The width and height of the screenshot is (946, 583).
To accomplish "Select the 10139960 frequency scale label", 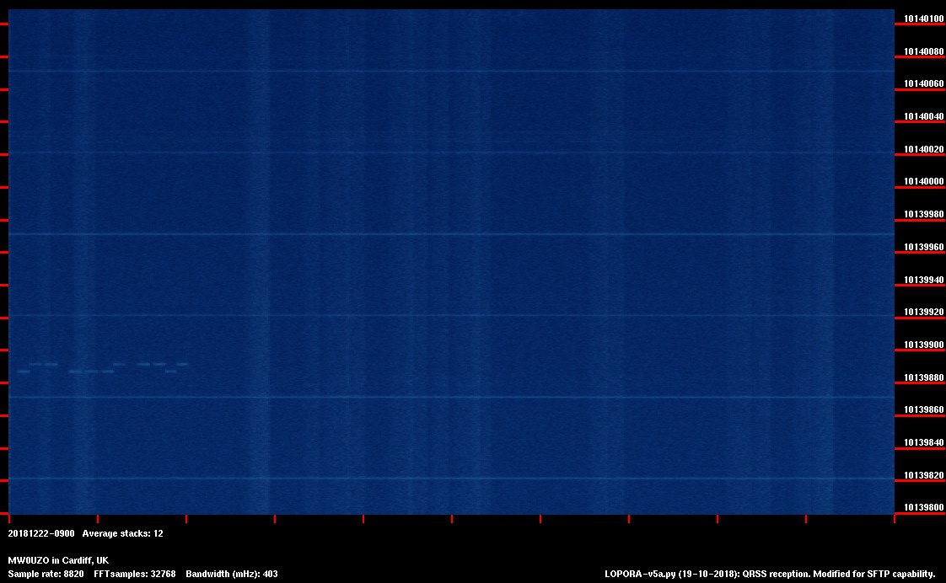I will [x=923, y=248].
